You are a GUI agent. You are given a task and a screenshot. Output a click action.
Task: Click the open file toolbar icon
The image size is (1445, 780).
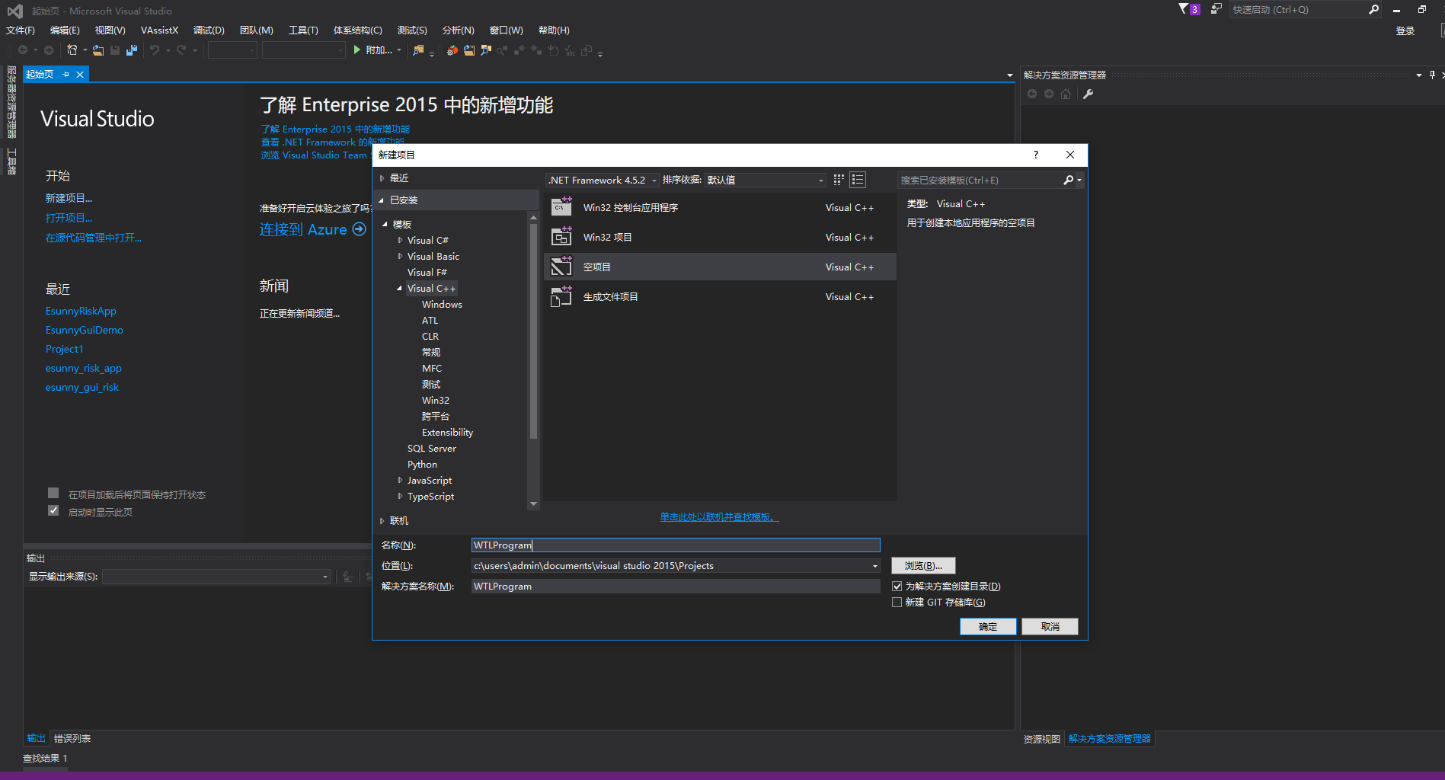(98, 50)
